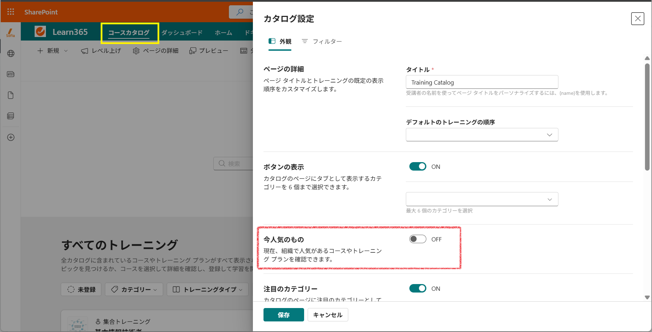Turn on the 今人気のもの toggle

[x=418, y=239]
